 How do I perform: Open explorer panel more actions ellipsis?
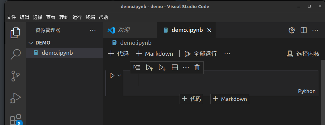click(x=93, y=30)
